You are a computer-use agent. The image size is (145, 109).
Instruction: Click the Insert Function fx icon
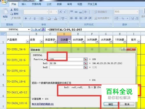click(43, 29)
